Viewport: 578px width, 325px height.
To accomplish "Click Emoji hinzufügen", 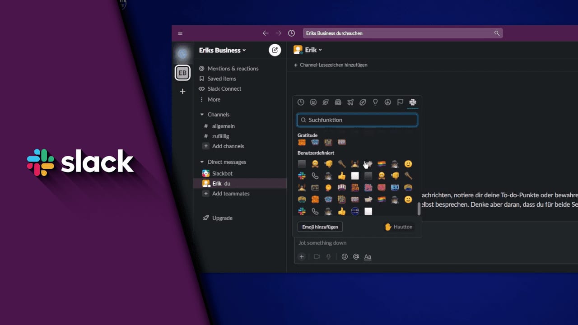I will point(320,227).
